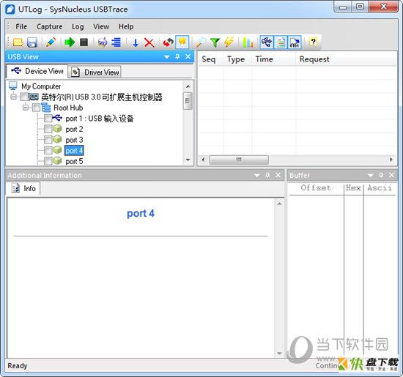Pin the Additional Information panel

(267, 175)
